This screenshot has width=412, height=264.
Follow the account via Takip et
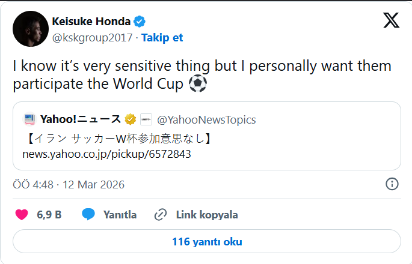pyautogui.click(x=162, y=38)
